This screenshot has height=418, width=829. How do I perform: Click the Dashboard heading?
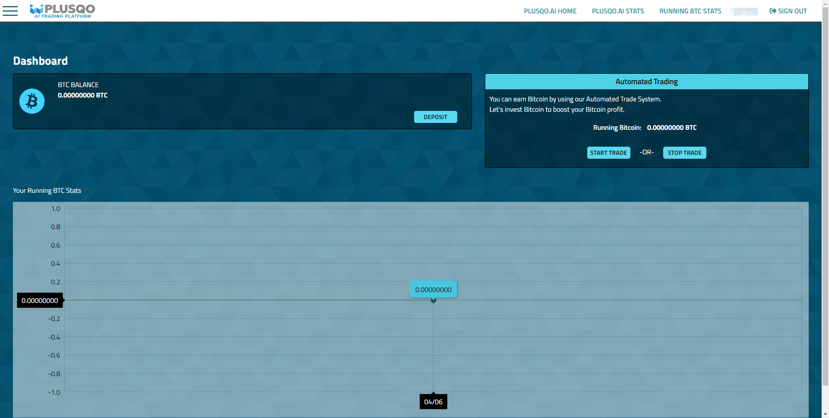pos(40,61)
